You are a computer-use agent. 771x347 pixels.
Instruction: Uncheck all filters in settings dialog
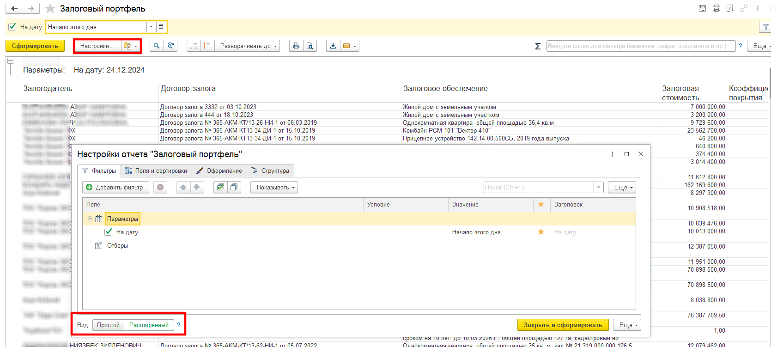(234, 187)
